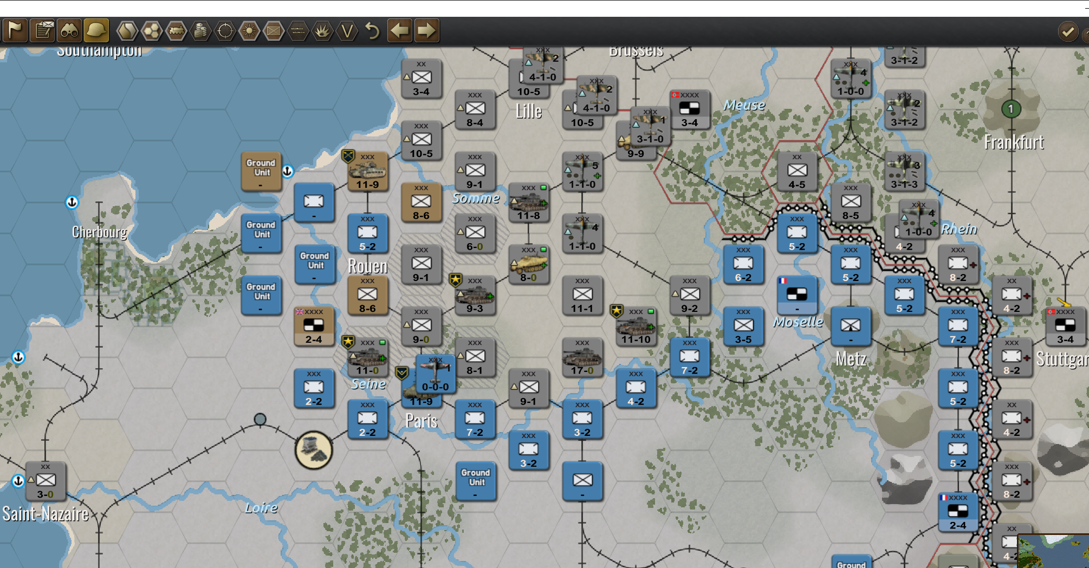The width and height of the screenshot is (1089, 568).
Task: Select the blue French flag HQ above Moselle
Action: pyautogui.click(x=796, y=295)
